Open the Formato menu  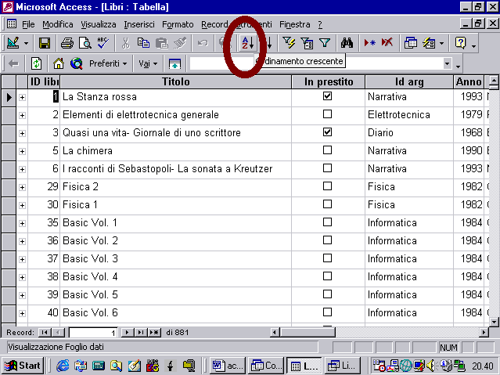(x=178, y=24)
